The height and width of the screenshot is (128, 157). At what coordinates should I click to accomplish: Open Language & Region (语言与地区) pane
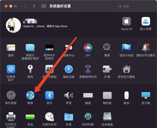pos(127,48)
